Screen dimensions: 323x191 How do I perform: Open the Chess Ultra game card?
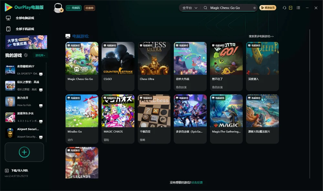pyautogui.click(x=154, y=66)
